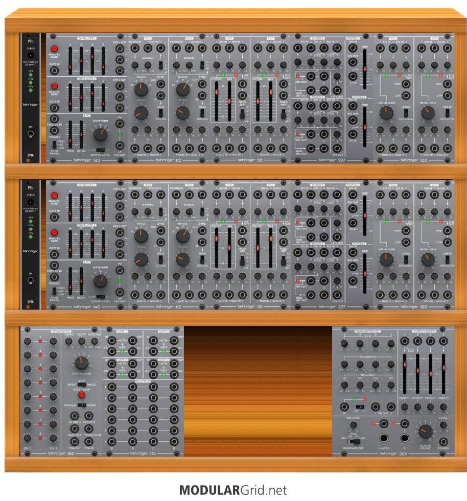Click the large L/MONO output jack
This screenshot has height=501, width=467.
tap(384, 437)
